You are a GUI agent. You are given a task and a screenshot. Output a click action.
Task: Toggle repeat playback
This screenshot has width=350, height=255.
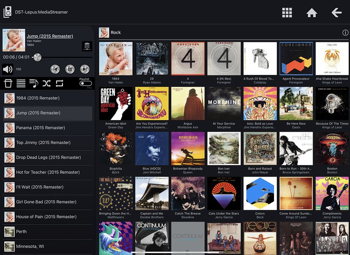coord(59,83)
